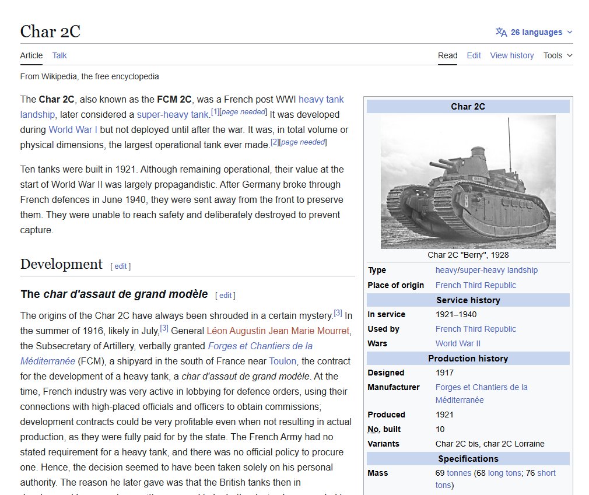
Task: Click the Designed value 1917
Action: [x=444, y=373]
